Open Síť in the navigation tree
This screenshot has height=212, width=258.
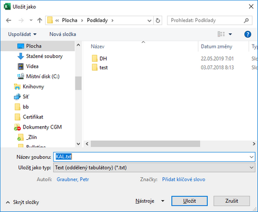[25, 97]
